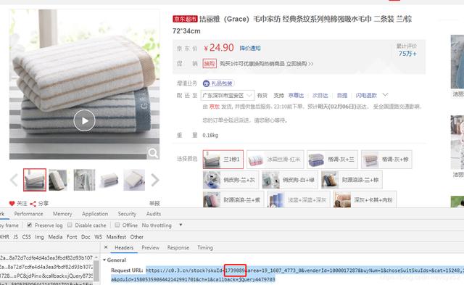
Task: Expand delivery services chevron after 闪电退款
Action: pos(385,95)
